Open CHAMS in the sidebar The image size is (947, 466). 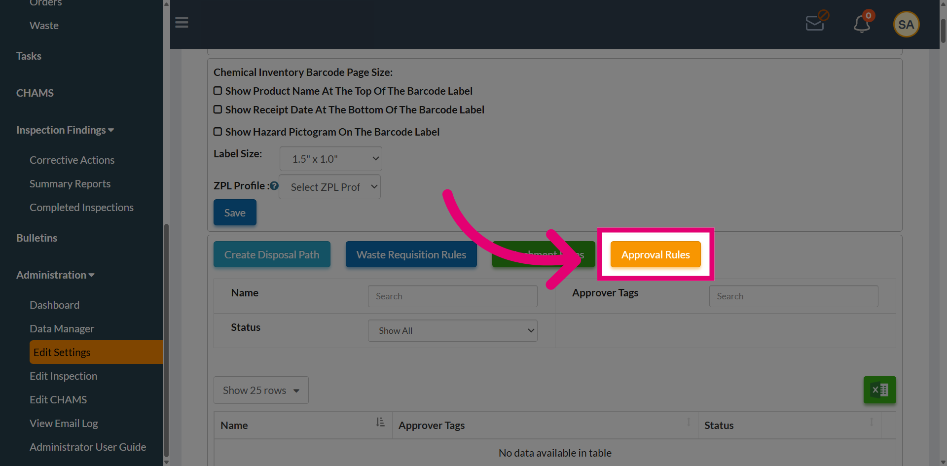coord(35,93)
